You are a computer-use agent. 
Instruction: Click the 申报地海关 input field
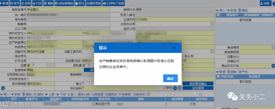68,10
